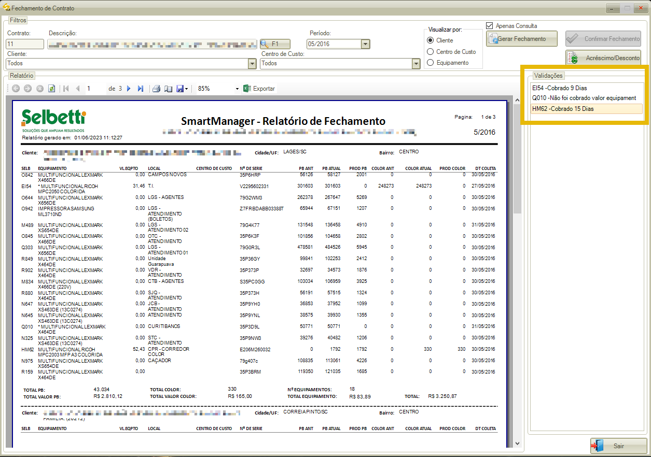Select the Cliente radio option
651x457 pixels.
click(430, 40)
